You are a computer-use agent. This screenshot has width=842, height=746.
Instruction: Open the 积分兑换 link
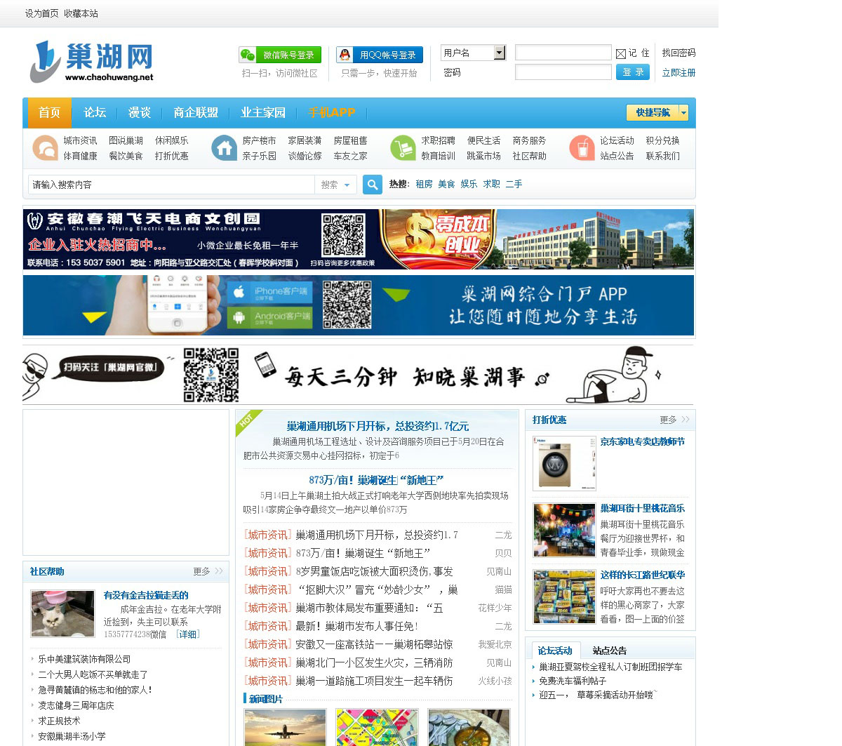[x=662, y=140]
